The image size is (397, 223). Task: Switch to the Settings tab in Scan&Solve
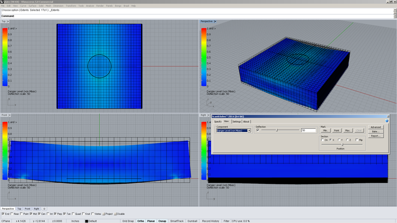[237, 121]
